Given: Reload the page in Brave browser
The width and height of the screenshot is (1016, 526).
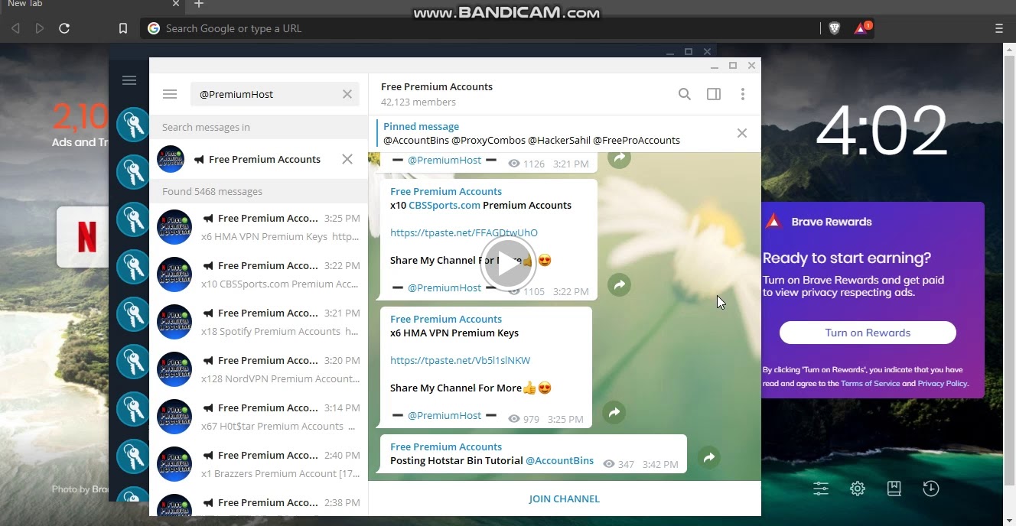Looking at the screenshot, I should [64, 28].
